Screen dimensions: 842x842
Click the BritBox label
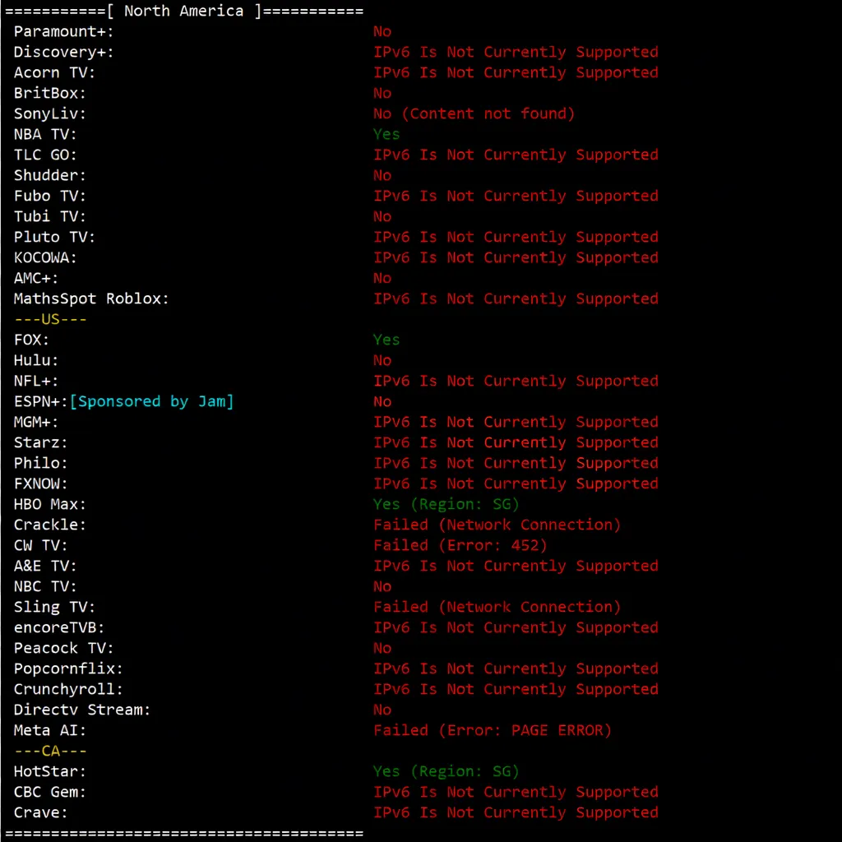49,94
